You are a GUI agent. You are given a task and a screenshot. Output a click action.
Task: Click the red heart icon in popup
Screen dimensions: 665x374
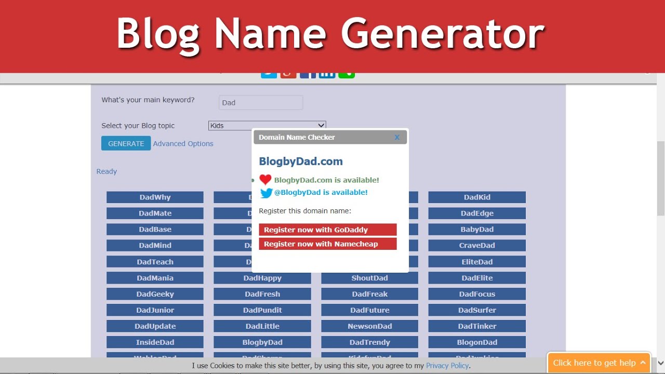click(265, 180)
